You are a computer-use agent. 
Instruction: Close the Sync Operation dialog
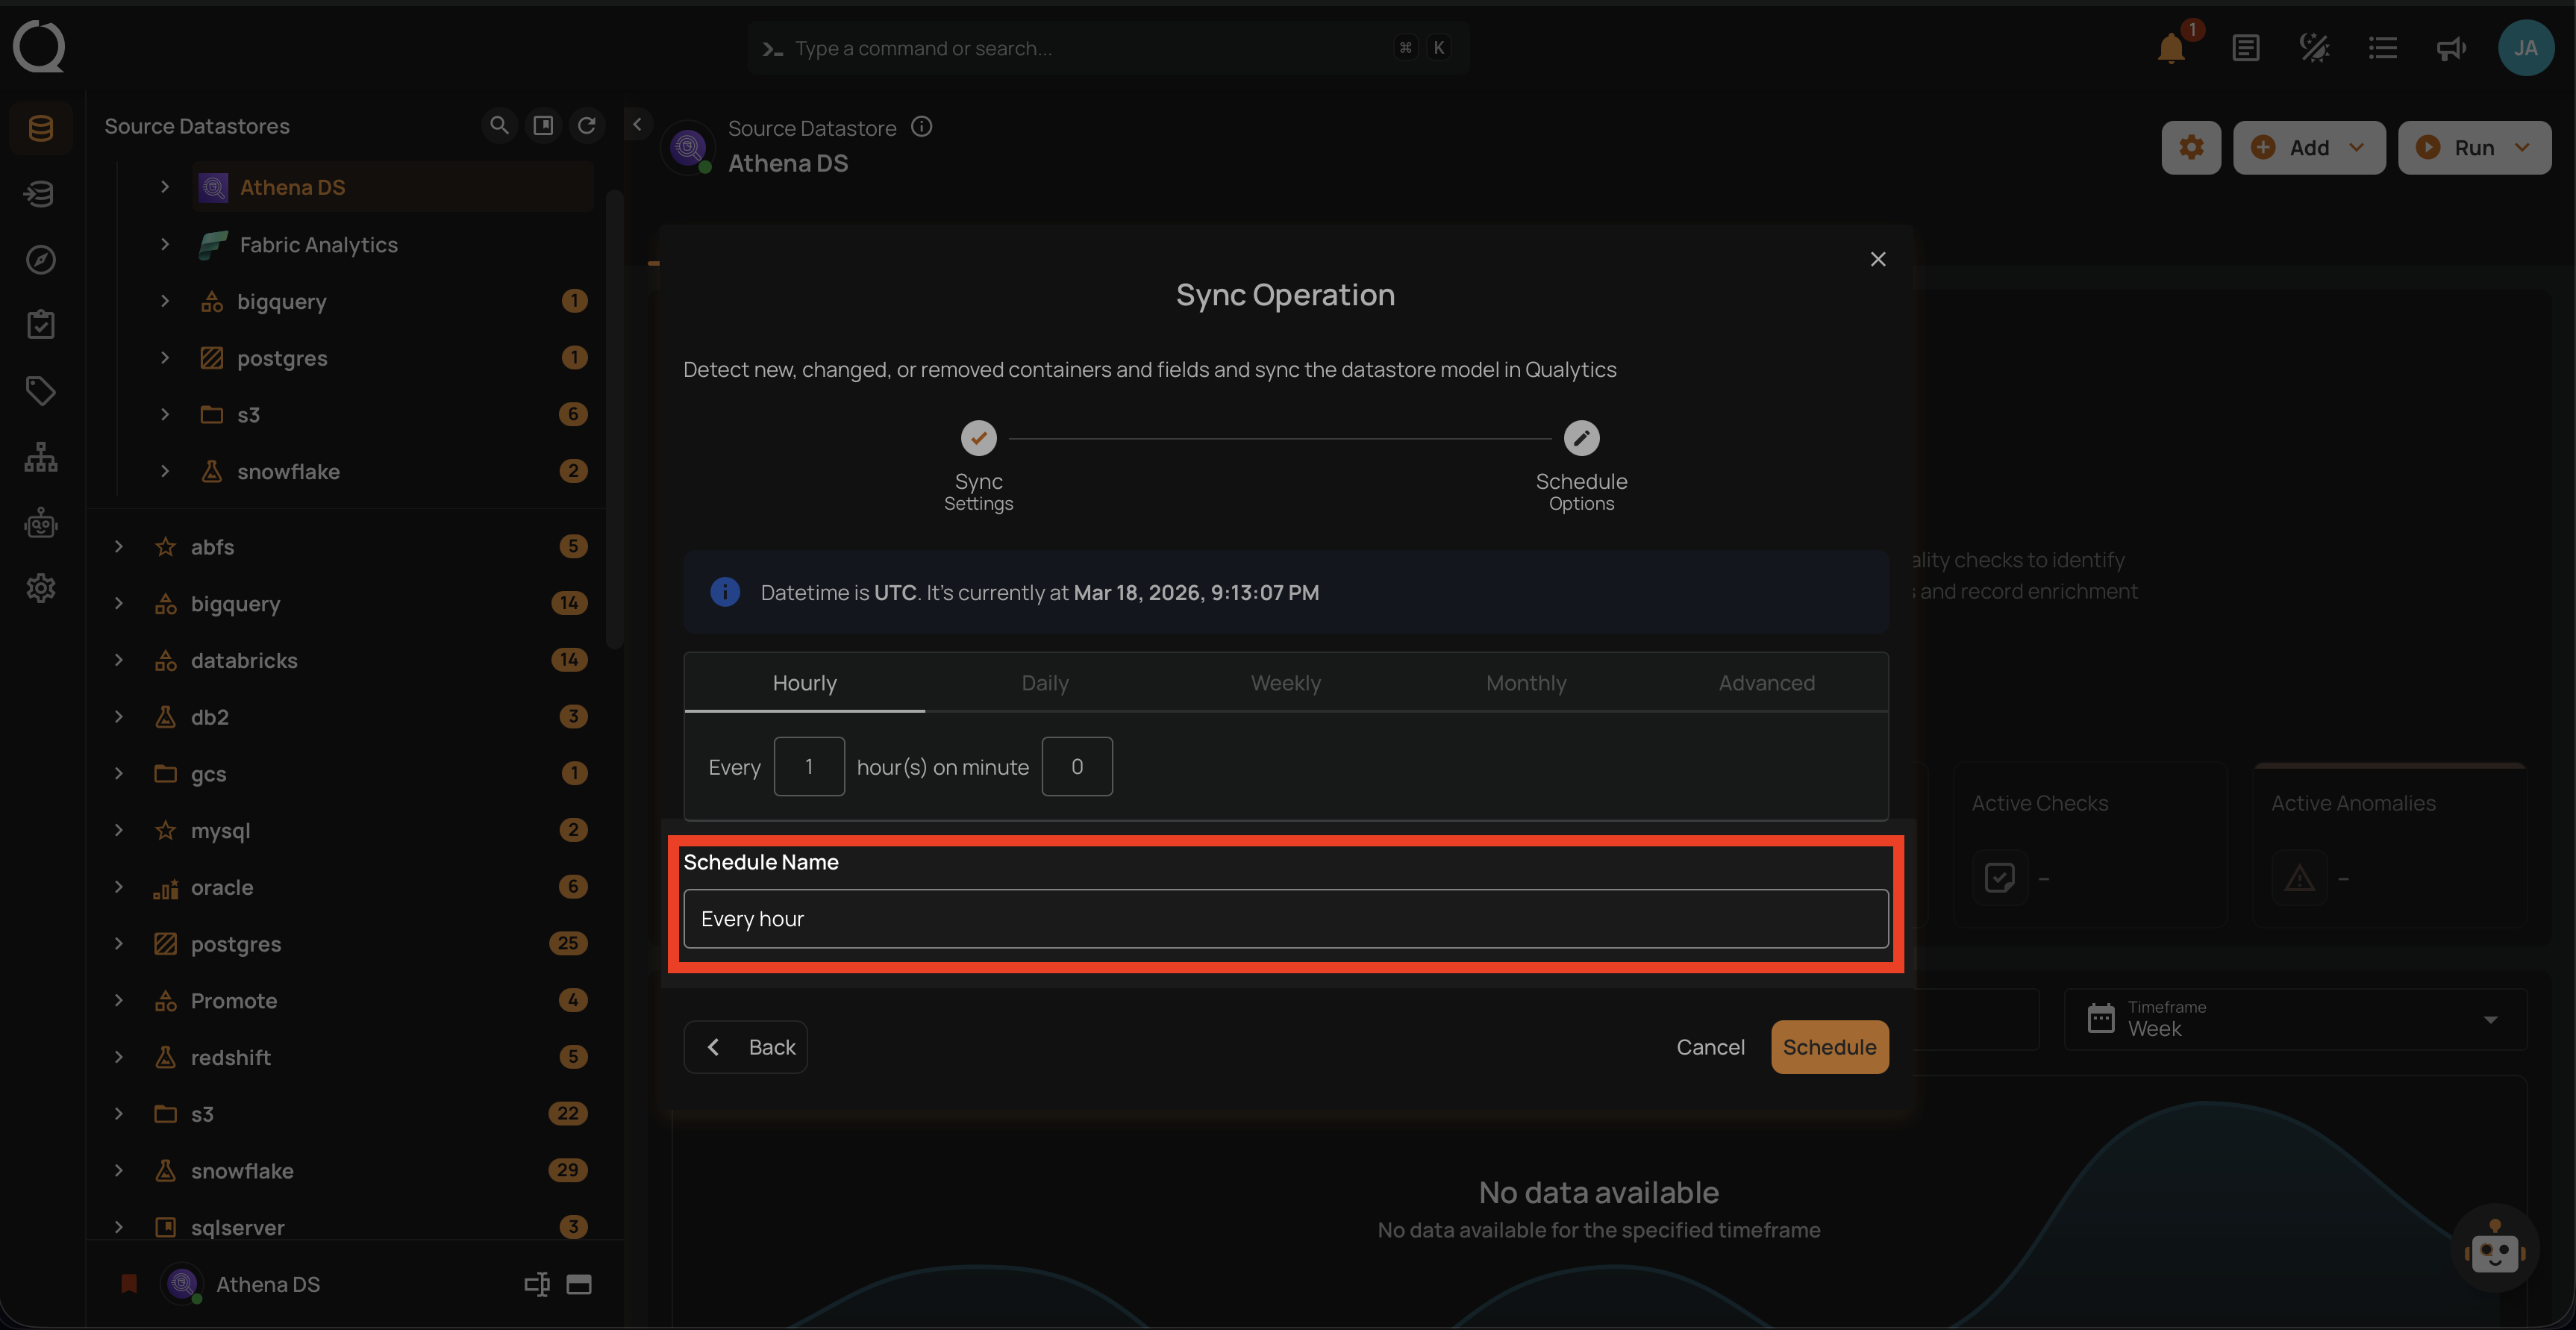pos(1878,259)
